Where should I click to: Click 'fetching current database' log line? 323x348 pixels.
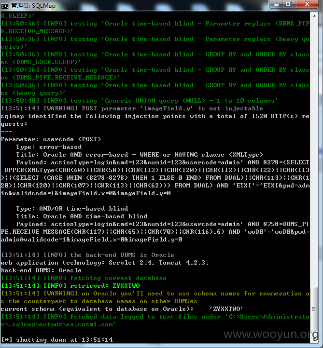[x=84, y=278]
